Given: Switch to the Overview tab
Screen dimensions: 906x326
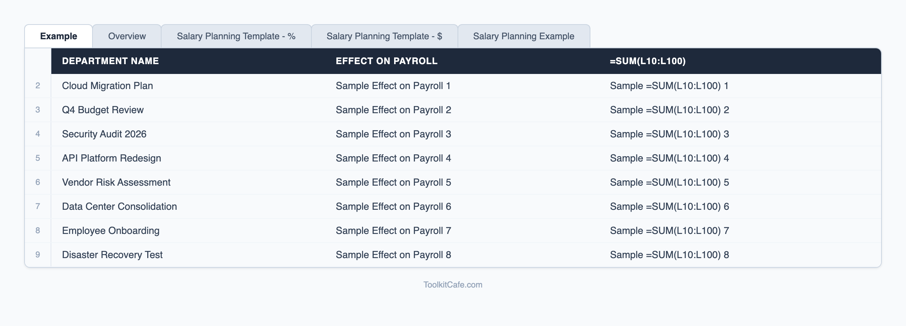Looking at the screenshot, I should [126, 36].
